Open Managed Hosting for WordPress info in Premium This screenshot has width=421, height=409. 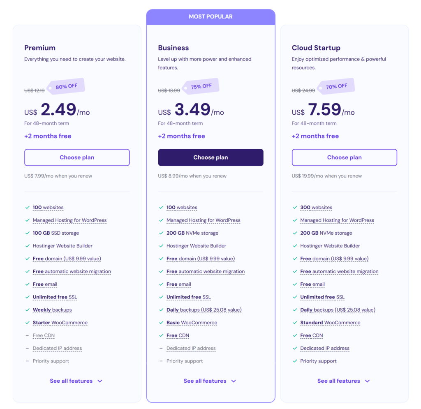point(69,220)
